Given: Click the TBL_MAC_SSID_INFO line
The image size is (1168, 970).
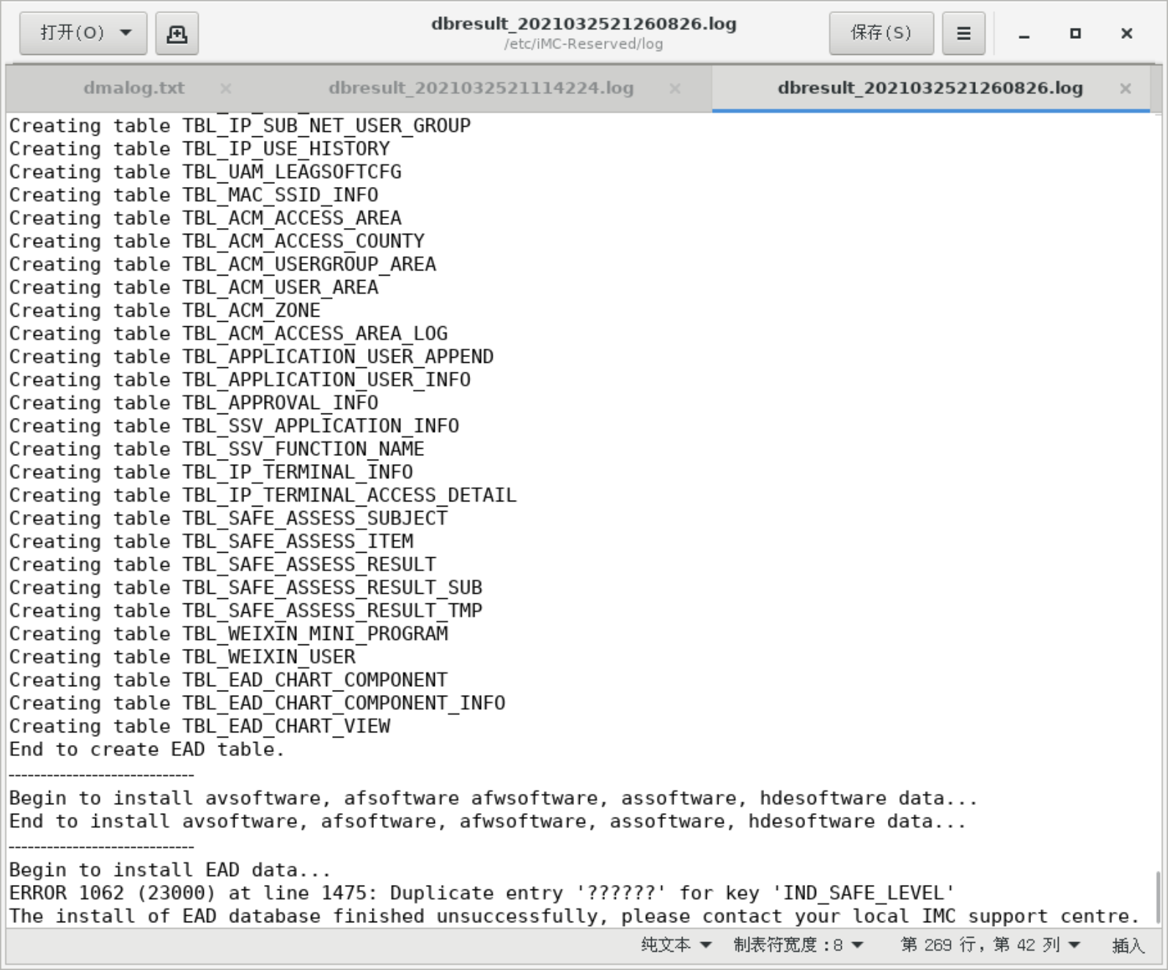Looking at the screenshot, I should 194,195.
